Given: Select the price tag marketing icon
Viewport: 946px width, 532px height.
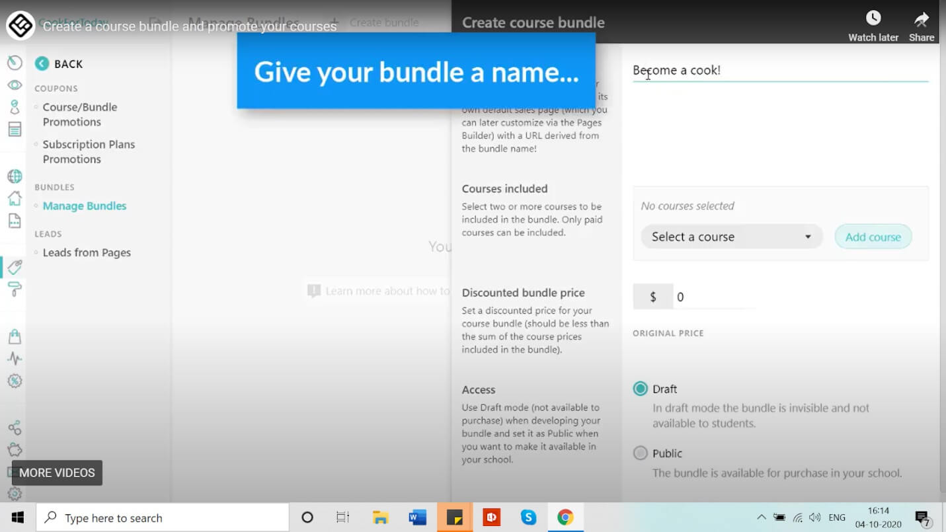Looking at the screenshot, I should [x=15, y=267].
